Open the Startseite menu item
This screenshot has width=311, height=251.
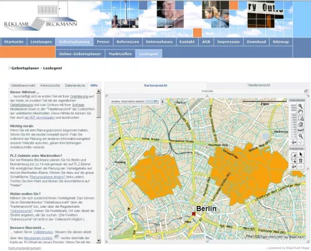14,42
